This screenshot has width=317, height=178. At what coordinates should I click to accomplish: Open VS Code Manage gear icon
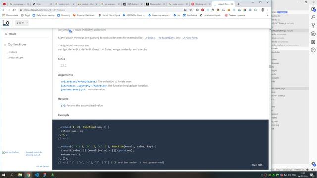point(313,164)
